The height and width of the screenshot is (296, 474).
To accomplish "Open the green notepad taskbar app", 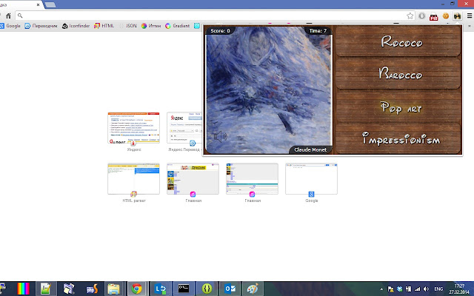I will coord(46,289).
